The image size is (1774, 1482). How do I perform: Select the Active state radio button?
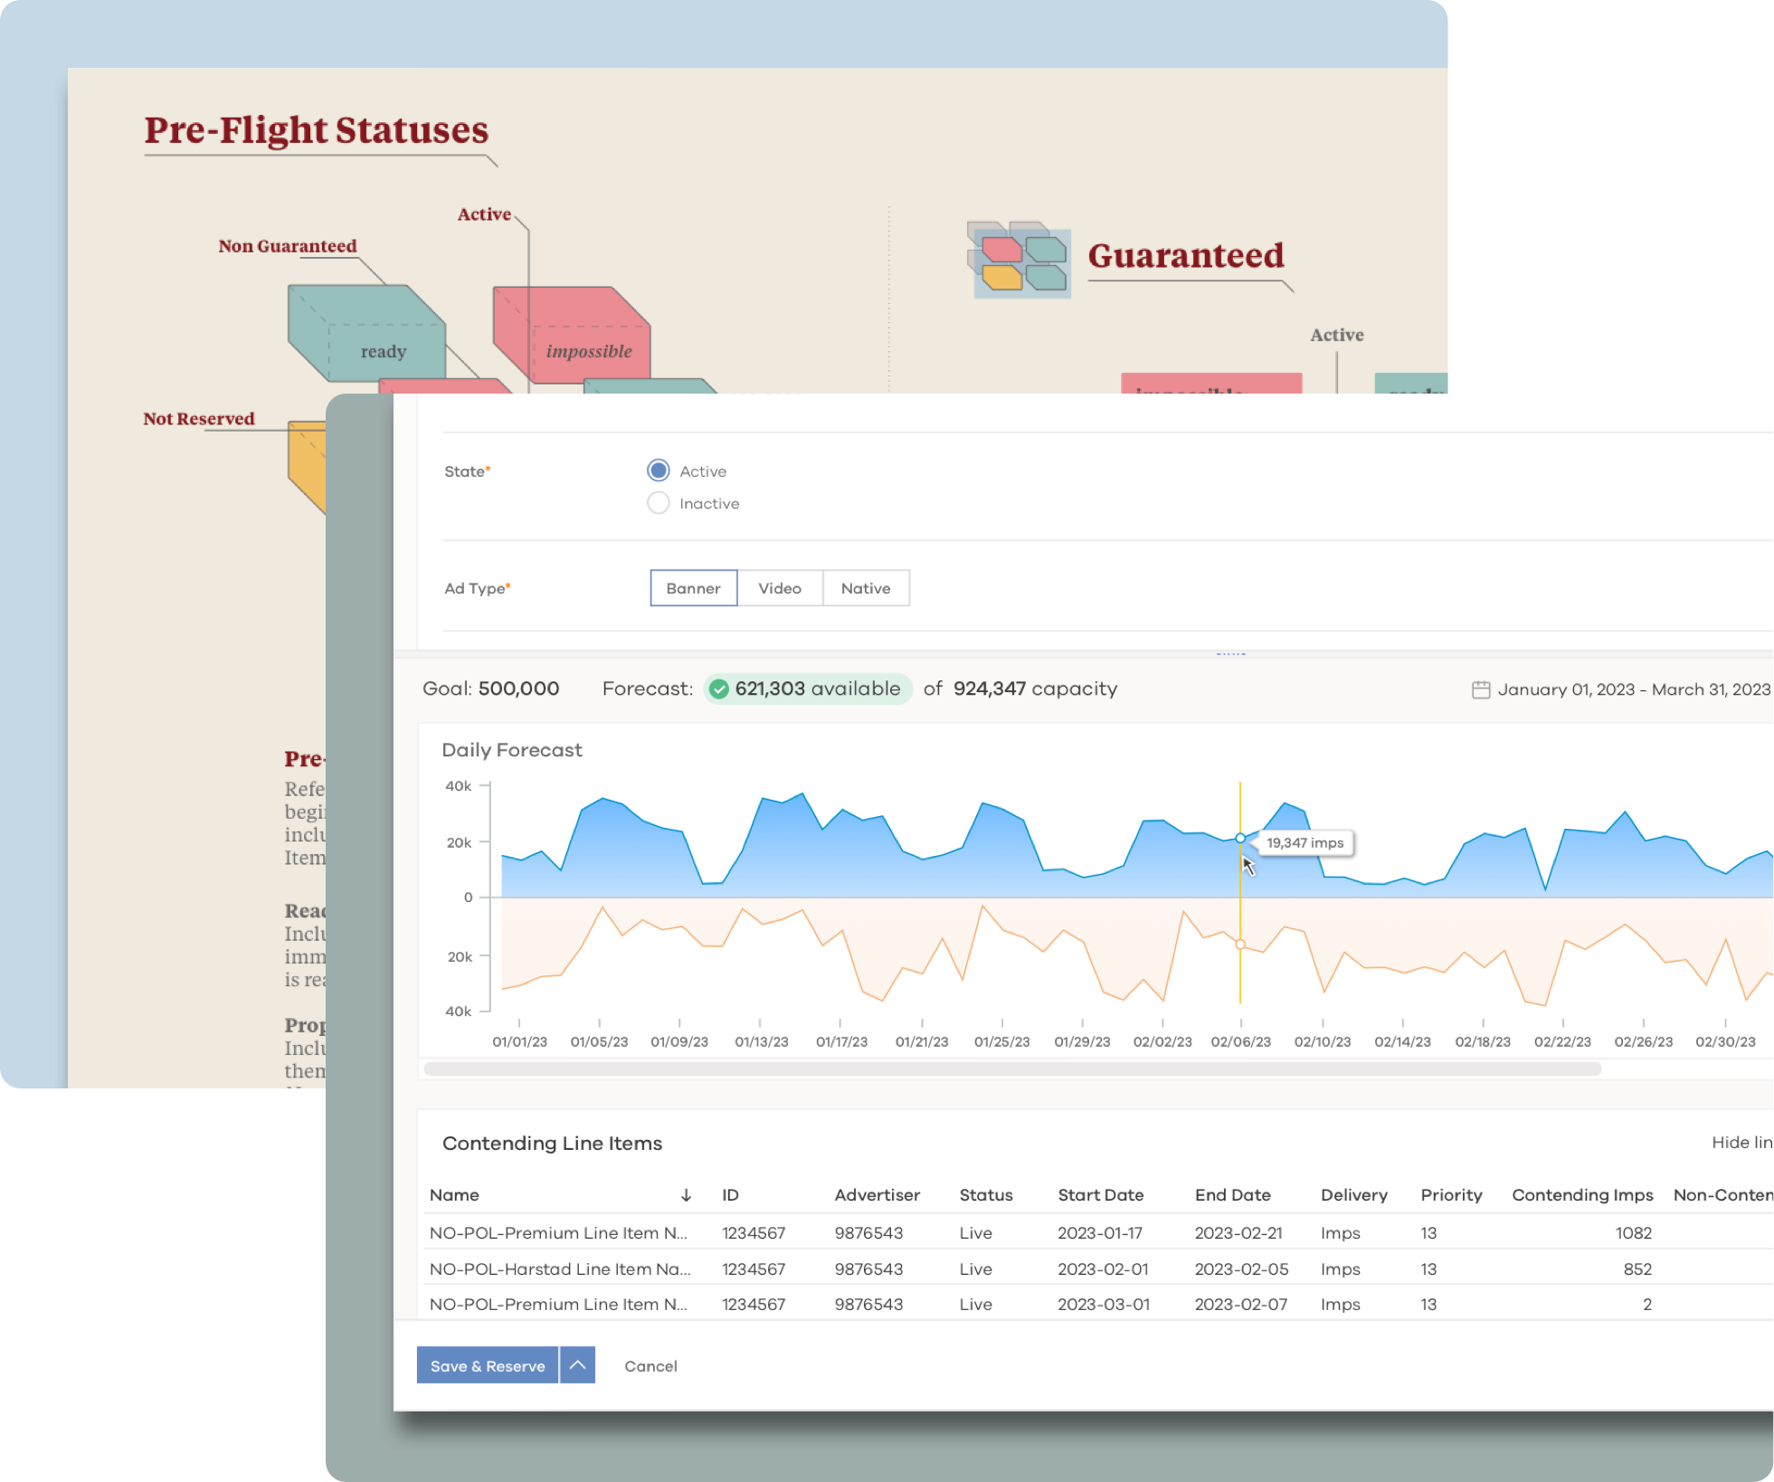659,470
